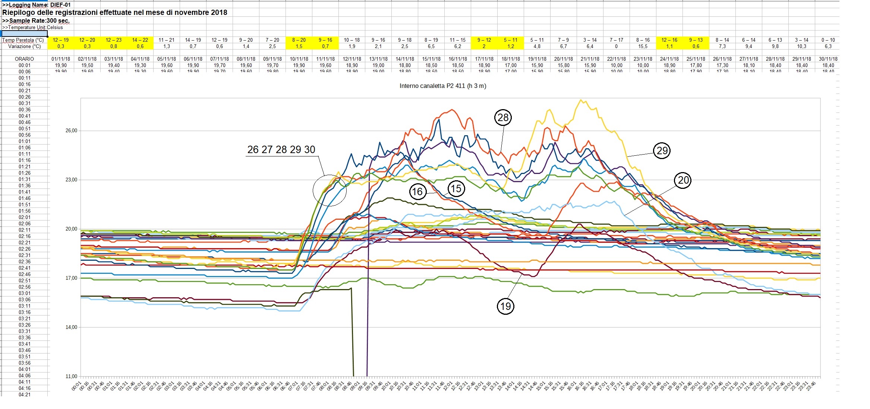
Task: Select the circled 29 chart annotation
Action: [662, 150]
